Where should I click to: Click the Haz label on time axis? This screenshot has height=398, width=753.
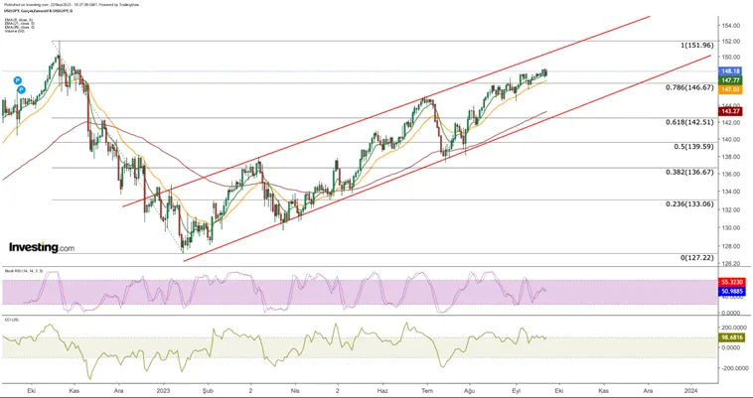pos(382,391)
